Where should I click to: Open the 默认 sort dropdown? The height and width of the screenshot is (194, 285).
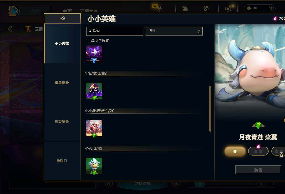(x=174, y=31)
